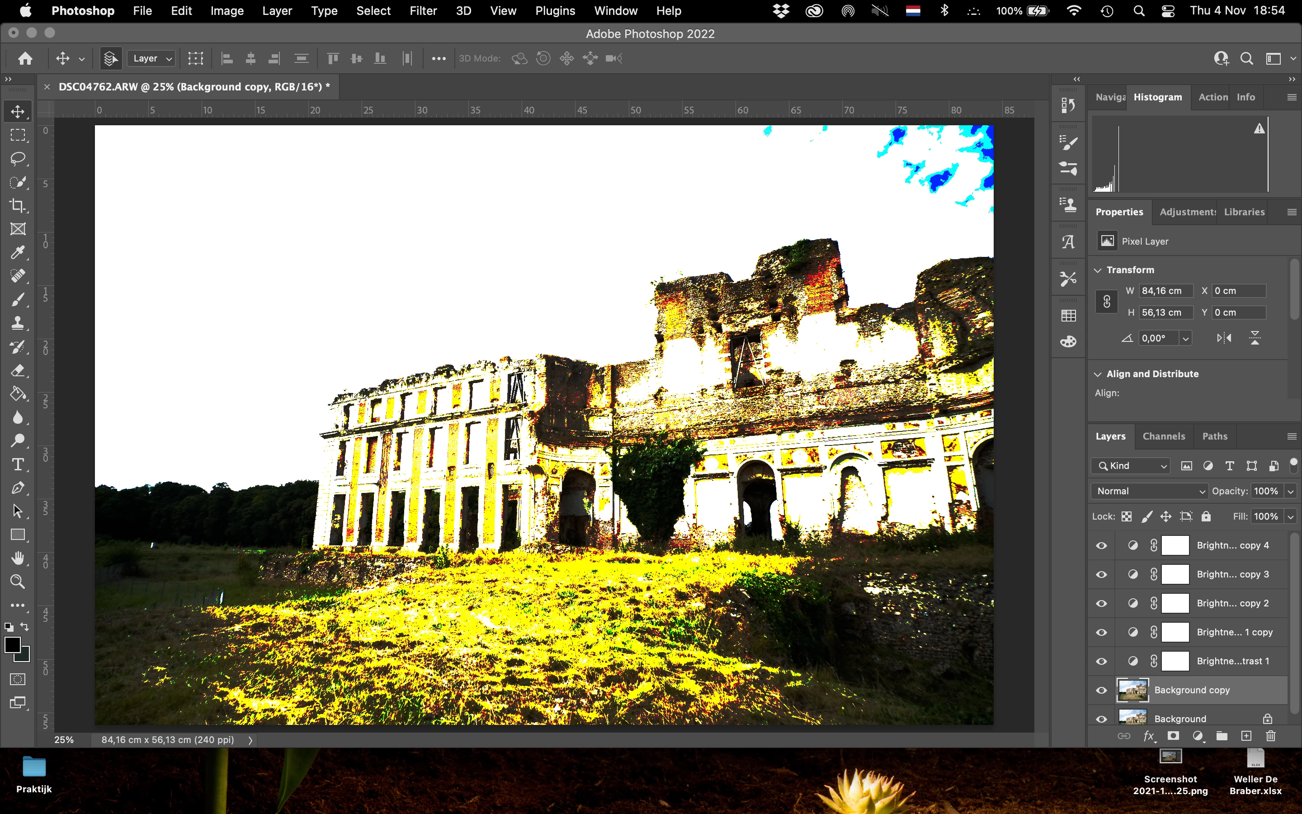Screen dimensions: 1302x814
Task: Select the Hand tool
Action: tap(18, 558)
